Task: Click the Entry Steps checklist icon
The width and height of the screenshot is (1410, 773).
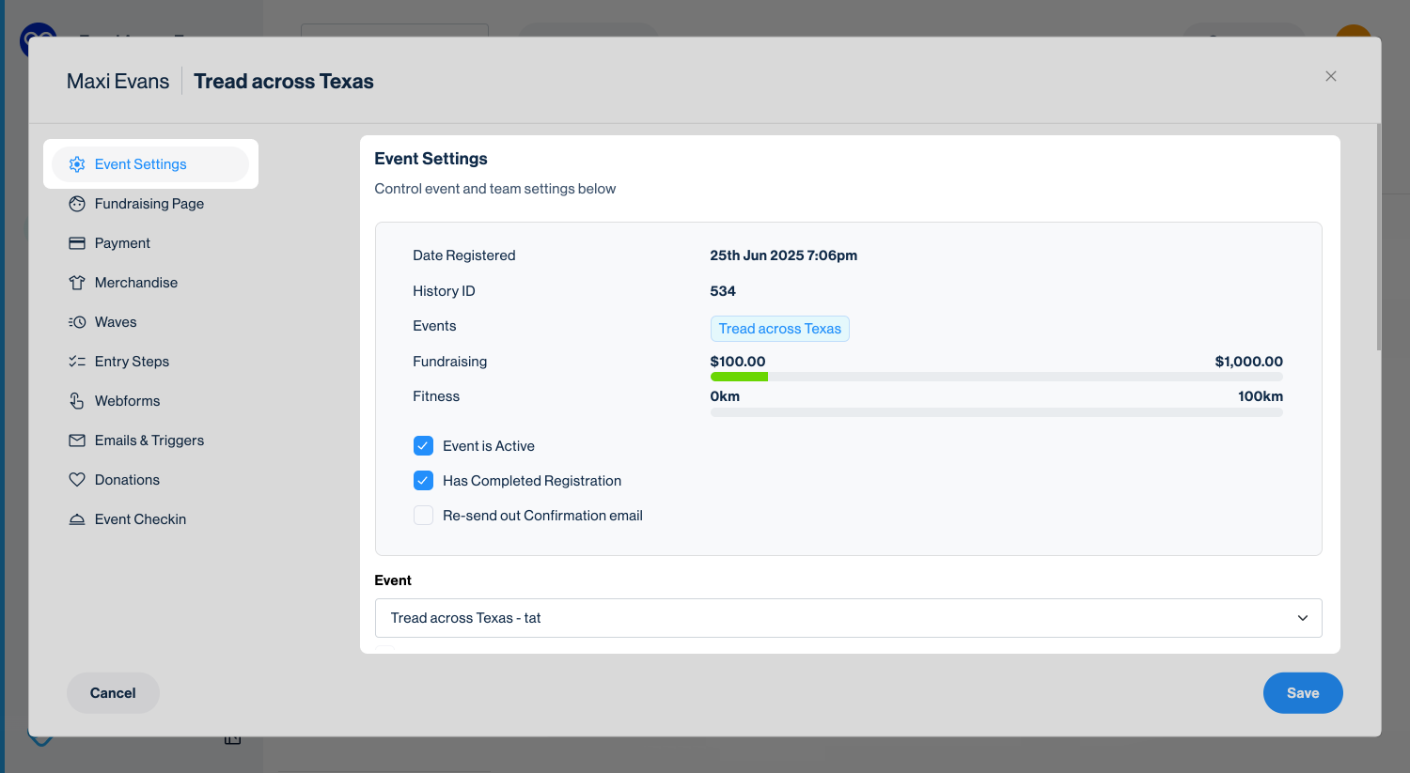Action: pos(77,362)
